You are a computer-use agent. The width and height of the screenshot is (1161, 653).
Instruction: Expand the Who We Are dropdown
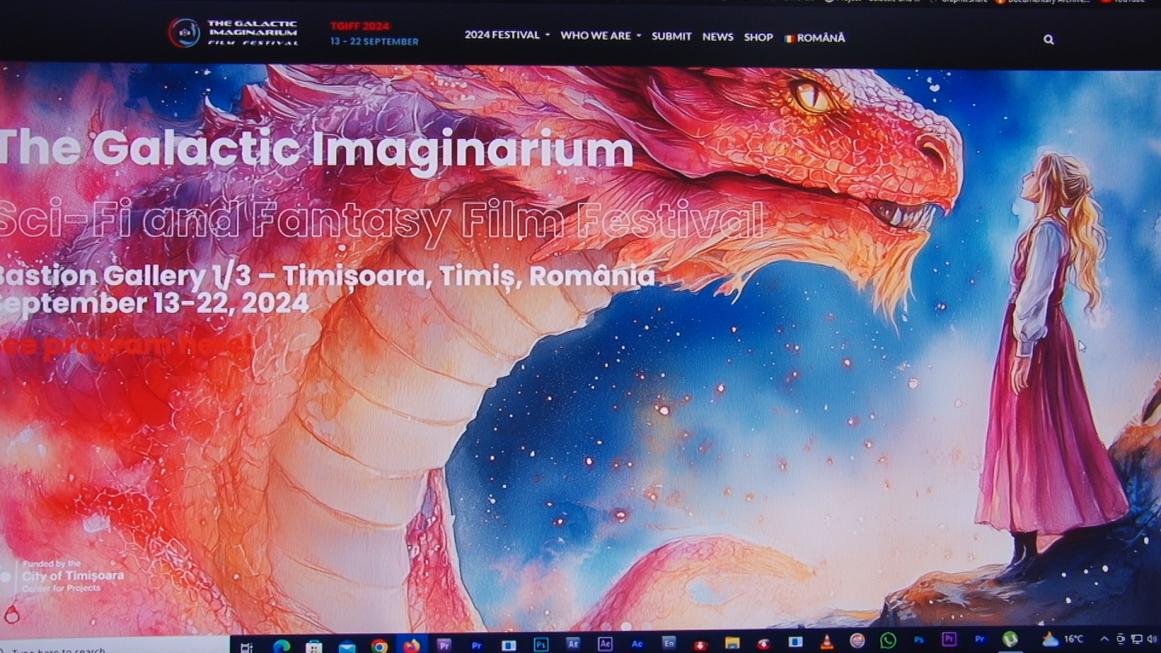pos(600,36)
